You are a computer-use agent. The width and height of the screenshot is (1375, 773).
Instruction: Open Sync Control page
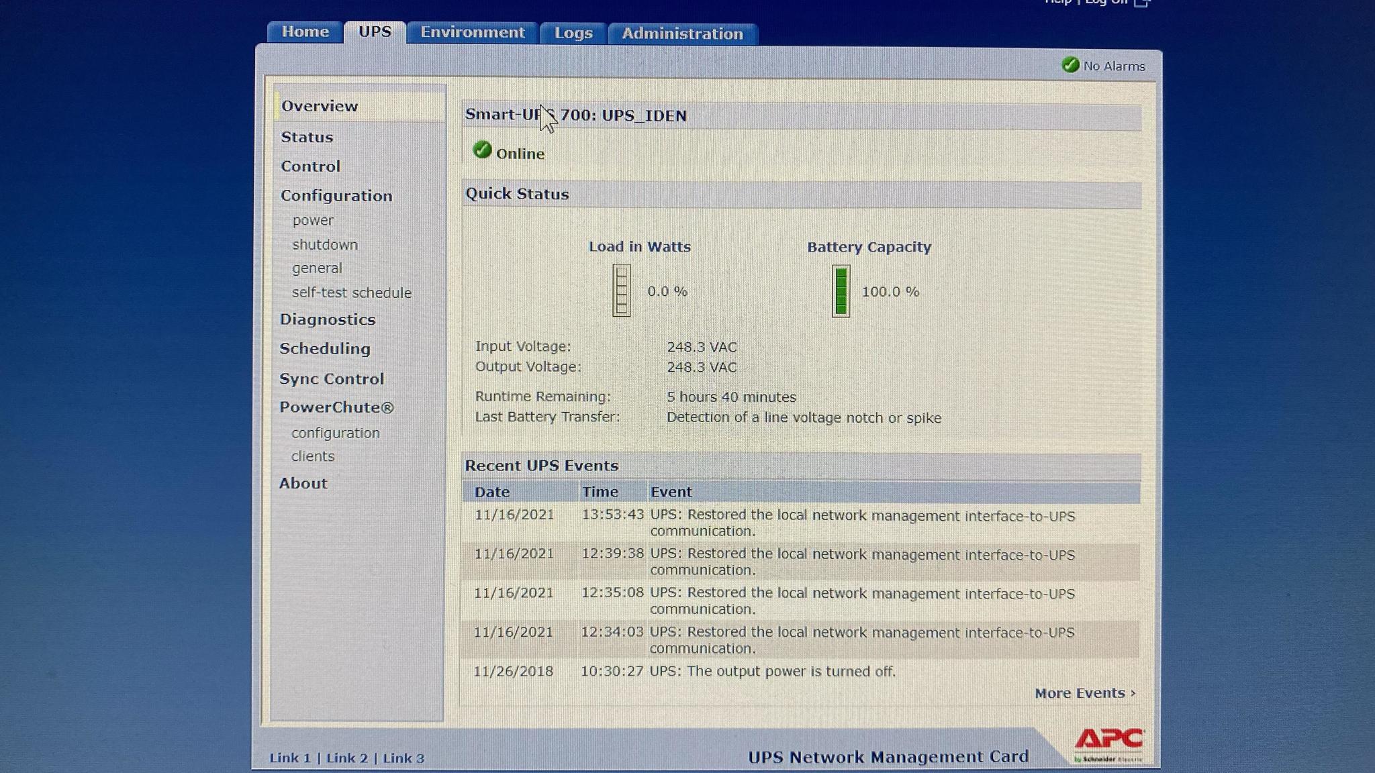pos(332,379)
